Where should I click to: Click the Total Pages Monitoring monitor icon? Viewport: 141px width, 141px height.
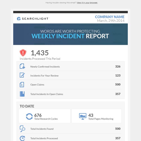83,116
